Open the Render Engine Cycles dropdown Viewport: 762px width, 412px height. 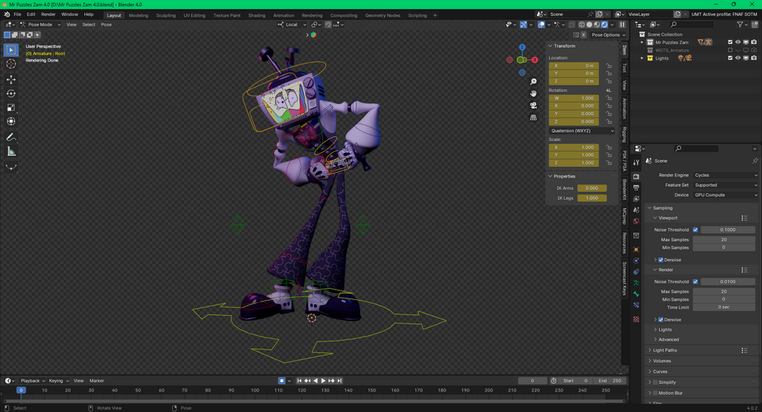tap(725, 175)
